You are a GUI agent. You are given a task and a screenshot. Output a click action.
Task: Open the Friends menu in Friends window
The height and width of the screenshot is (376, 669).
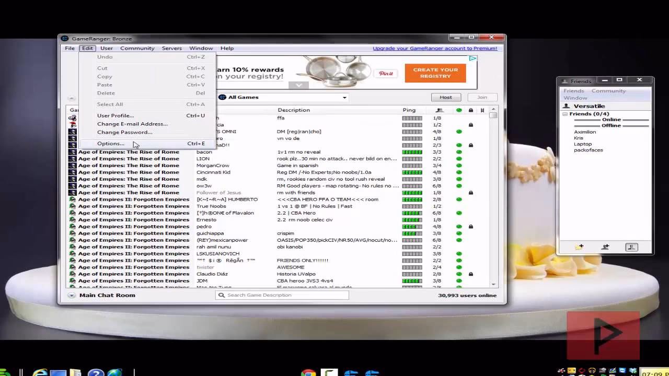tap(573, 91)
